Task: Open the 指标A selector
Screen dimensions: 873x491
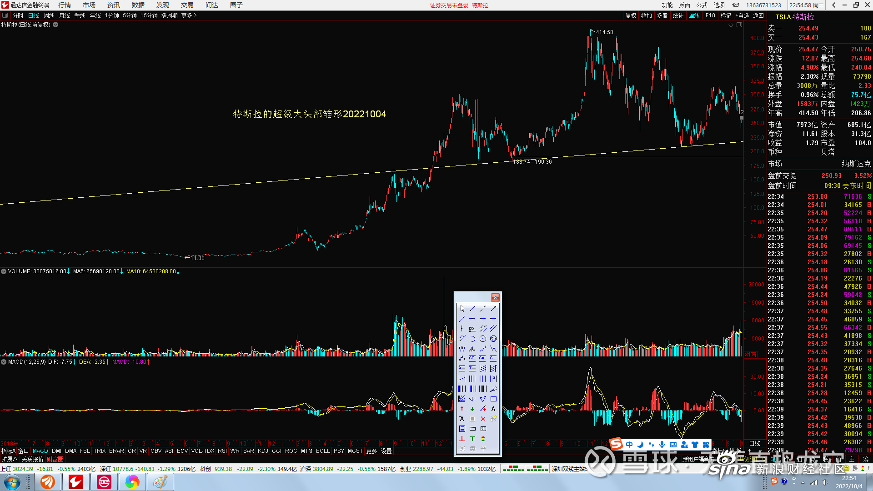Action: [x=8, y=451]
